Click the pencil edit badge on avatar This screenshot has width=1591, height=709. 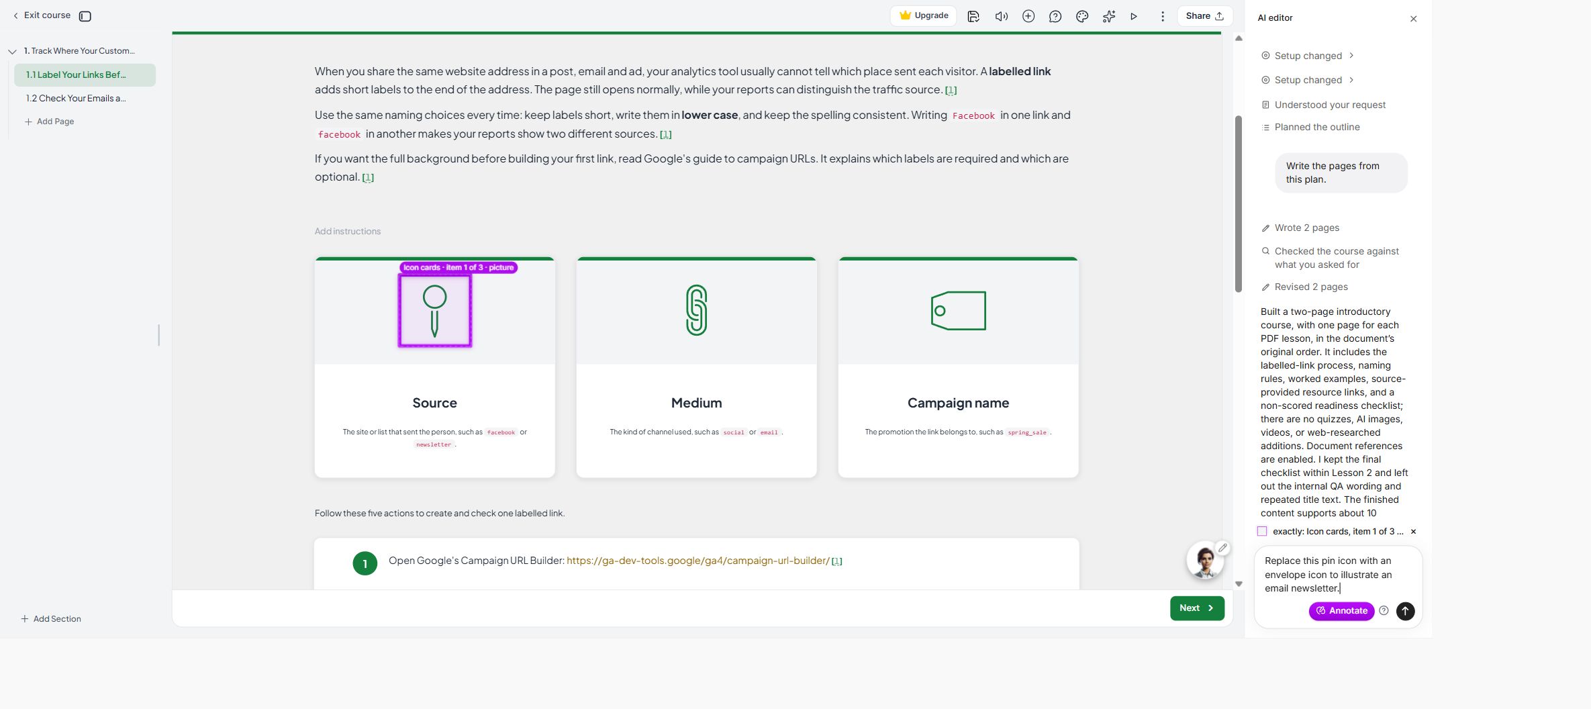(x=1222, y=548)
